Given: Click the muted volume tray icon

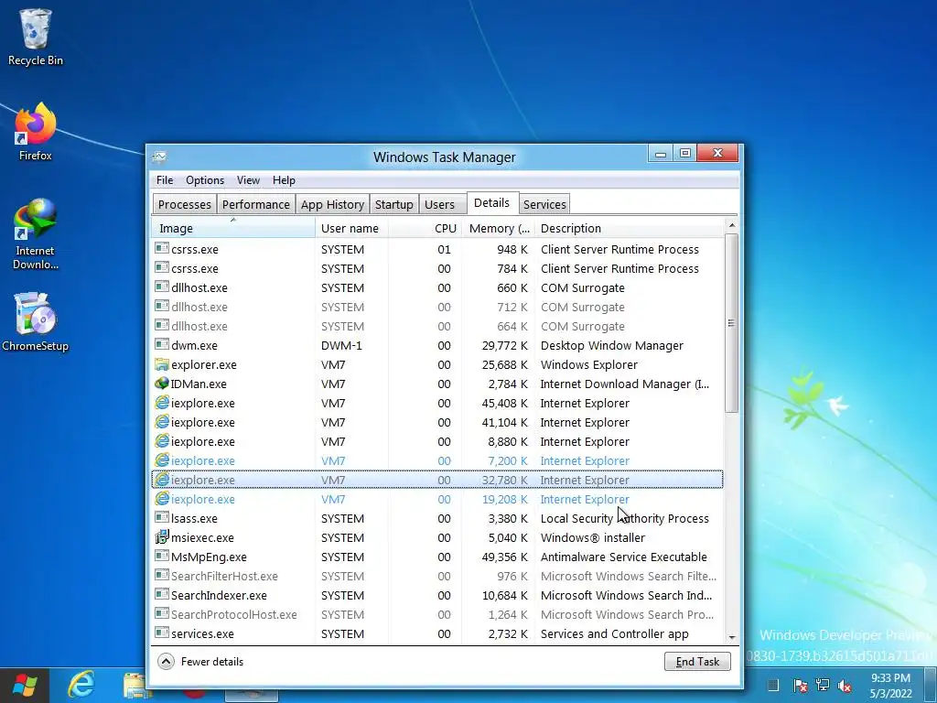Looking at the screenshot, I should click(845, 685).
